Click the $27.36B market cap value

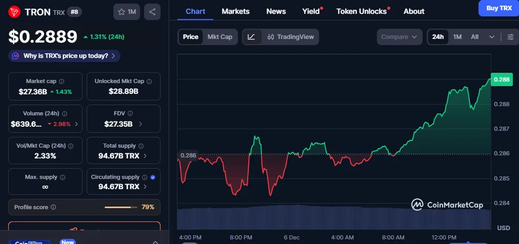33,92
